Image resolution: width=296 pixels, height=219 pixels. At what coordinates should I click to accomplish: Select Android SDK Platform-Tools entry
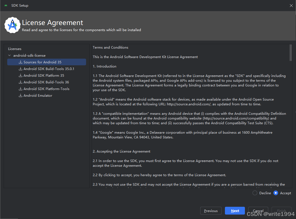click(x=47, y=89)
